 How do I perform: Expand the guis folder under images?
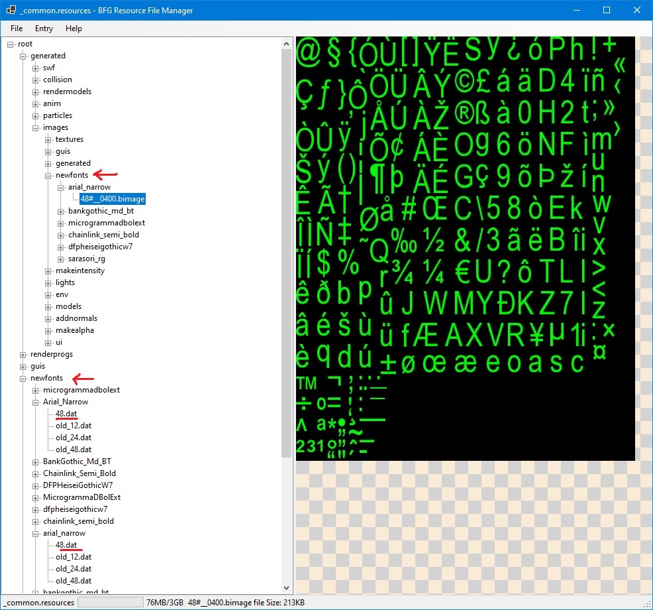[x=48, y=152]
